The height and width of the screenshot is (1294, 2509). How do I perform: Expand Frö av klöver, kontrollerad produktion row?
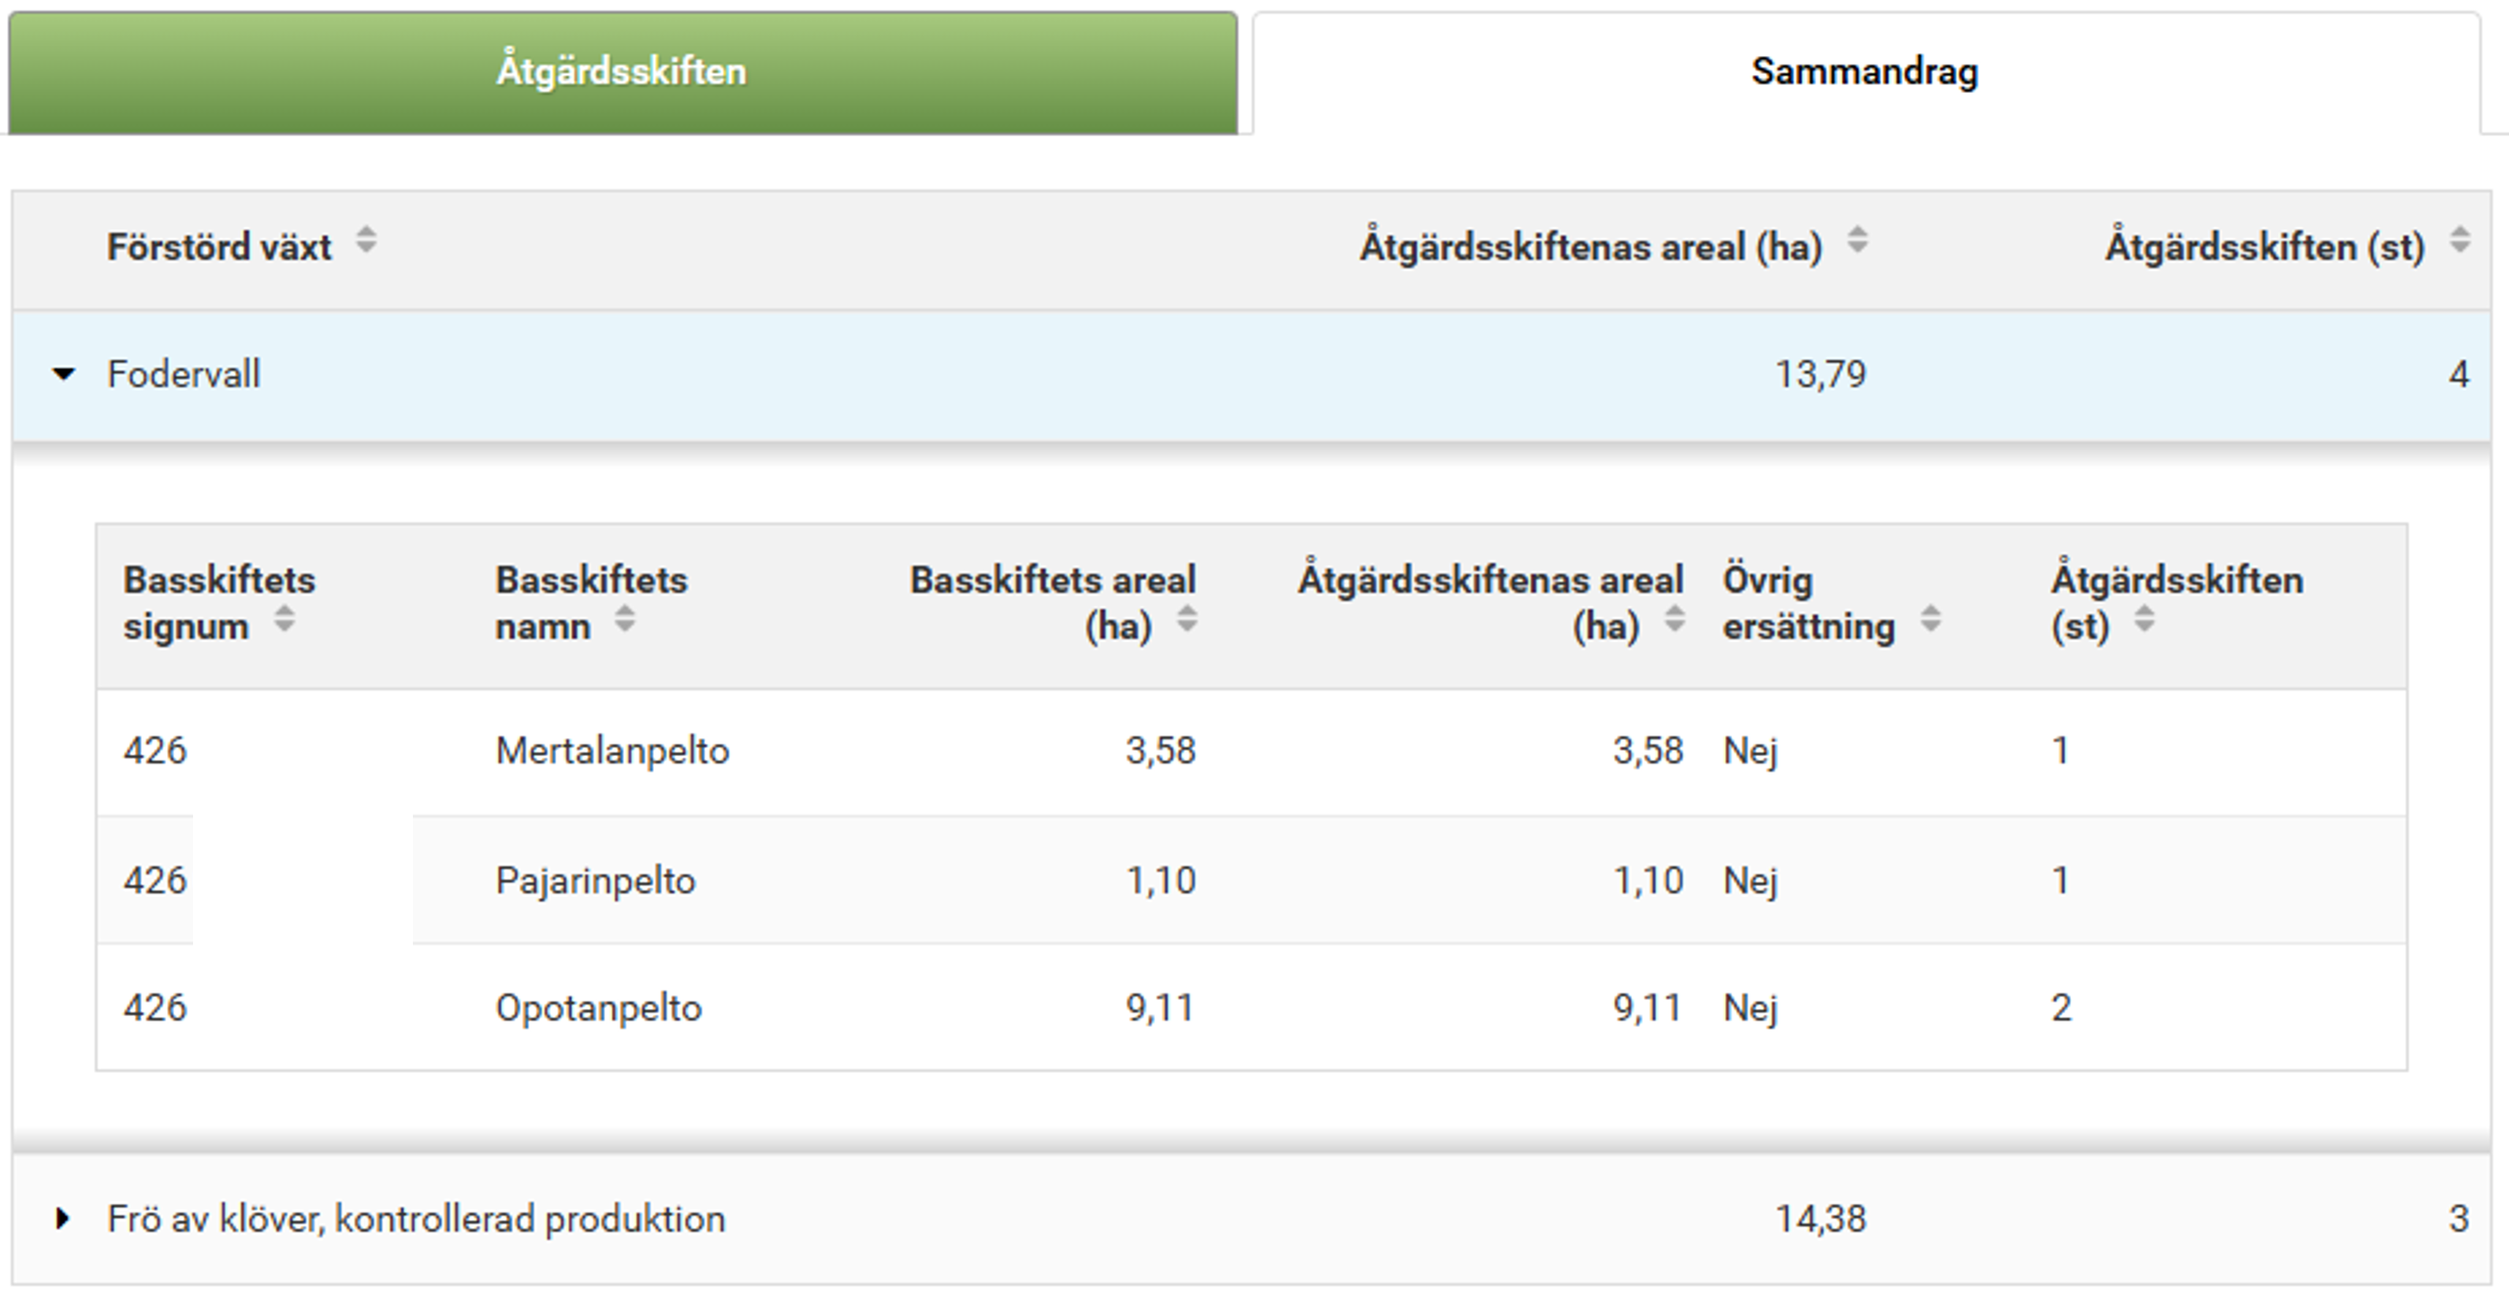[63, 1219]
